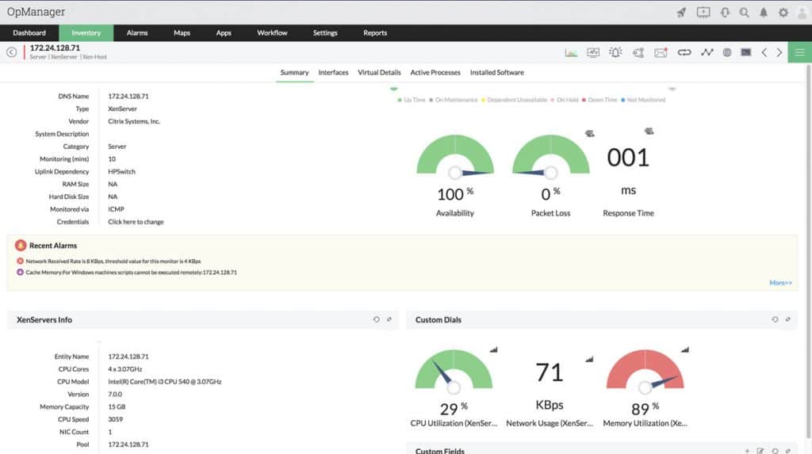The width and height of the screenshot is (812, 454).
Task: Toggle the On Maintenance legend entry
Action: click(x=453, y=100)
